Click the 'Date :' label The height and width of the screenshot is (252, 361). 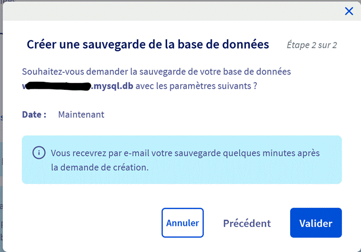click(34, 114)
